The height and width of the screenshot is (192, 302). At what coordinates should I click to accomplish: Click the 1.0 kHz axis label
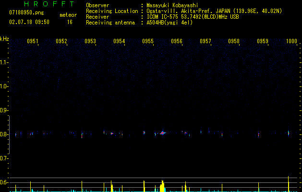tap(4, 86)
